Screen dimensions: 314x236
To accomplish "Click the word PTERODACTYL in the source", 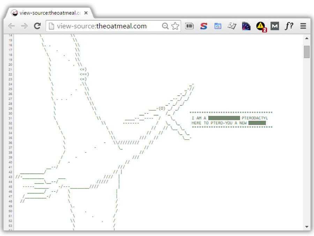I will click(255, 118).
